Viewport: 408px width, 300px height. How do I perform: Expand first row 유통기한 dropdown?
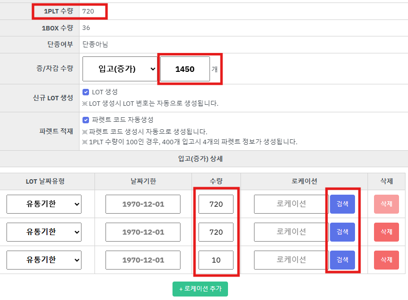44,204
